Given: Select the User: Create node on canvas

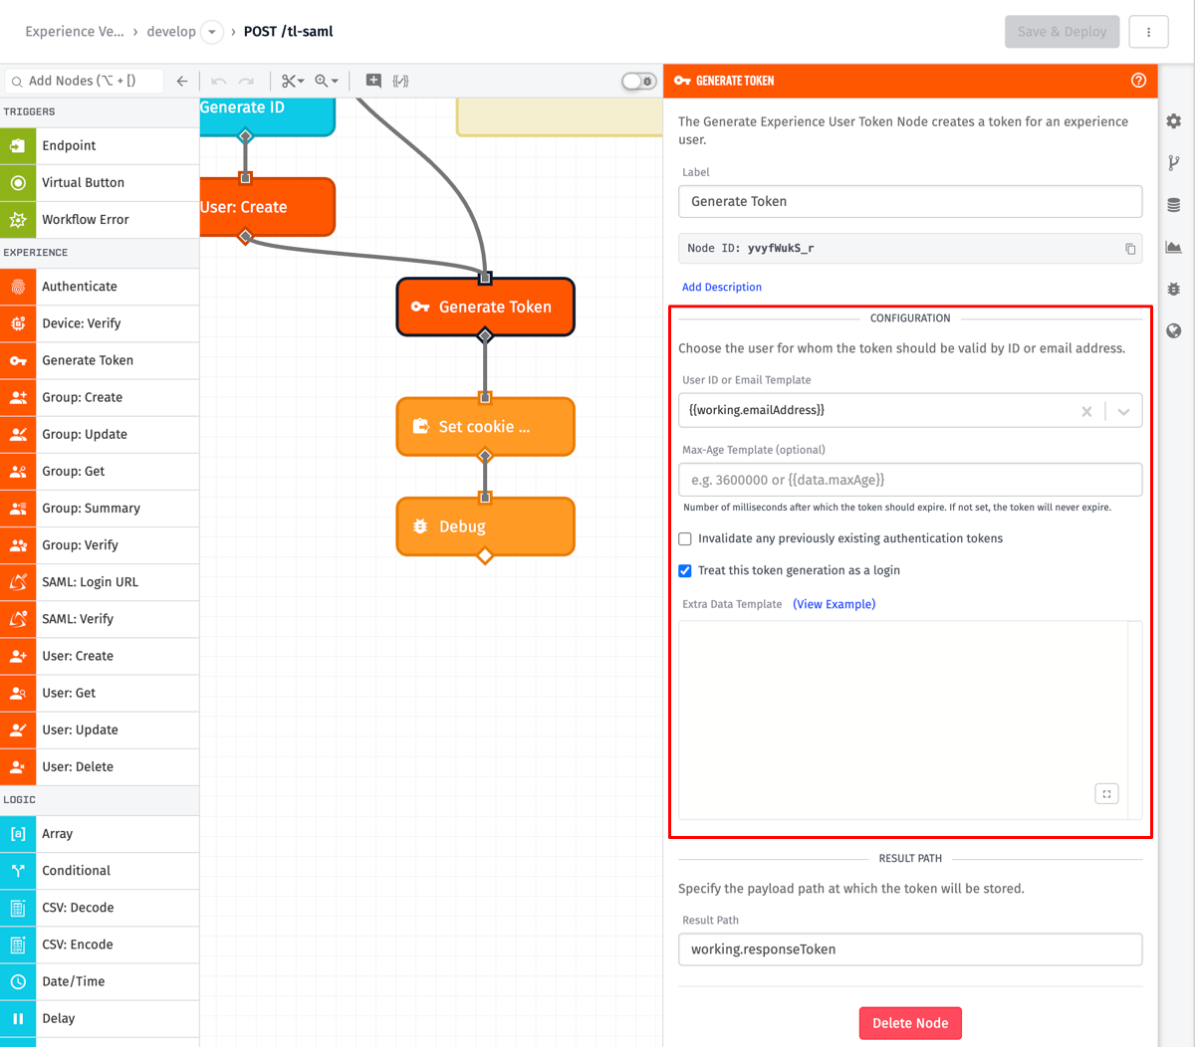Looking at the screenshot, I should click(267, 207).
